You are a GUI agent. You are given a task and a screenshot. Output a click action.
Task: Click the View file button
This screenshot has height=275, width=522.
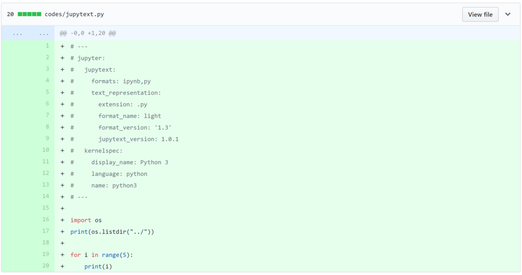480,14
